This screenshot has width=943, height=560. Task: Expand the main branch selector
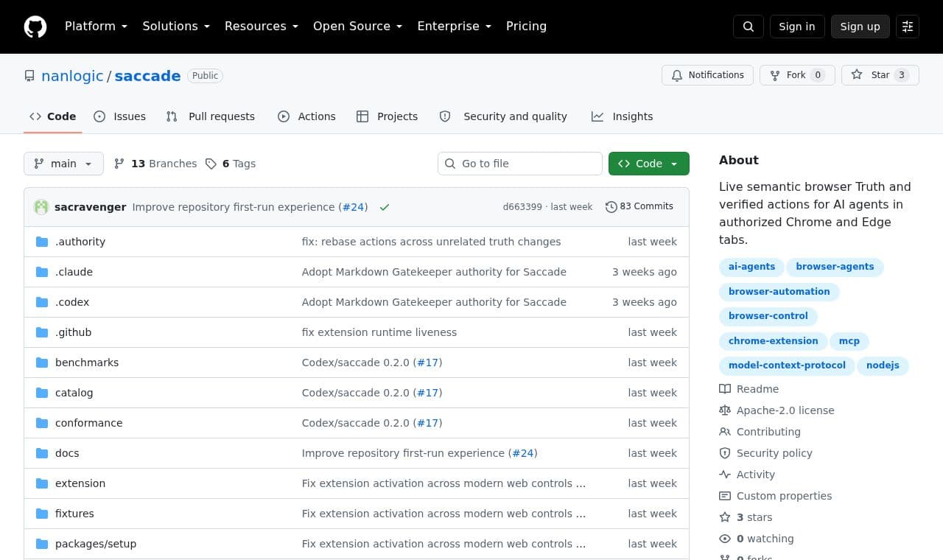click(63, 164)
